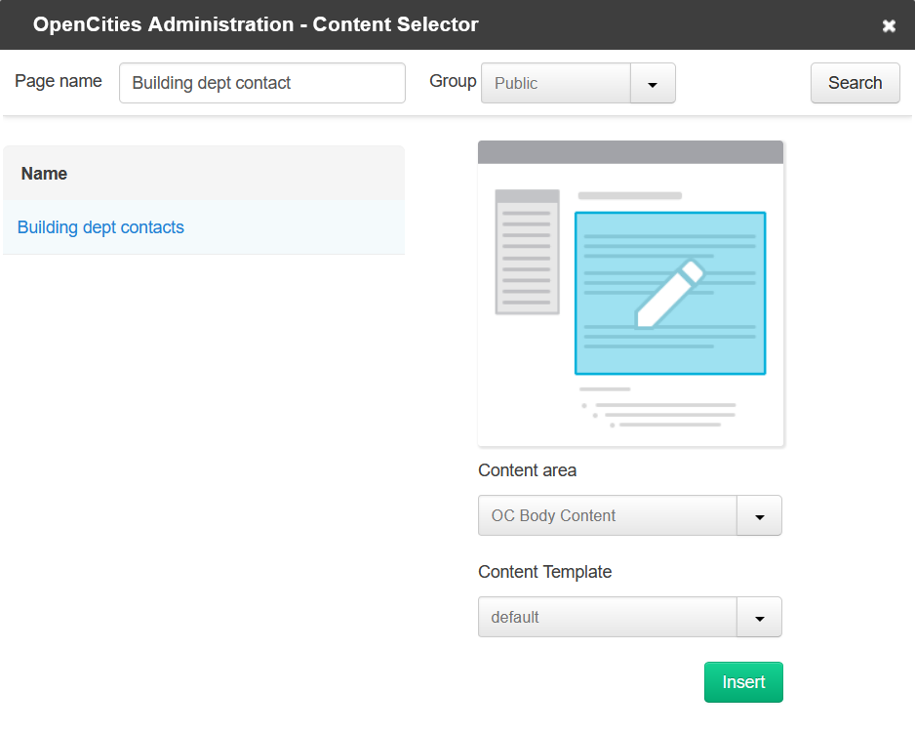Click the Page name label
The width and height of the screenshot is (915, 731).
pos(58,81)
